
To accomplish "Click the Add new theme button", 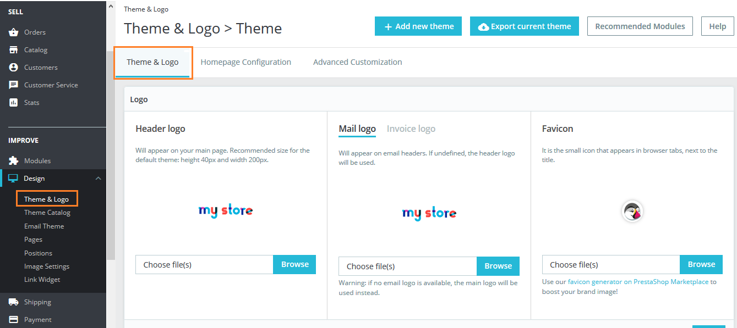I will (x=418, y=26).
